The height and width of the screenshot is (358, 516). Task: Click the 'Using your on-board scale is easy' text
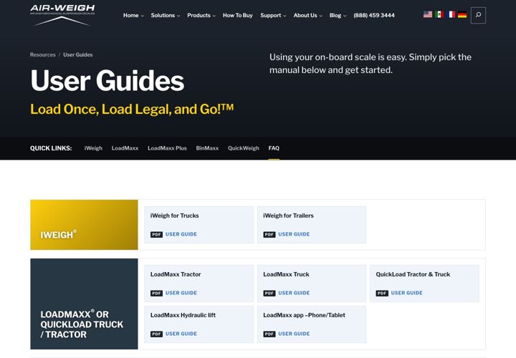[x=371, y=64]
